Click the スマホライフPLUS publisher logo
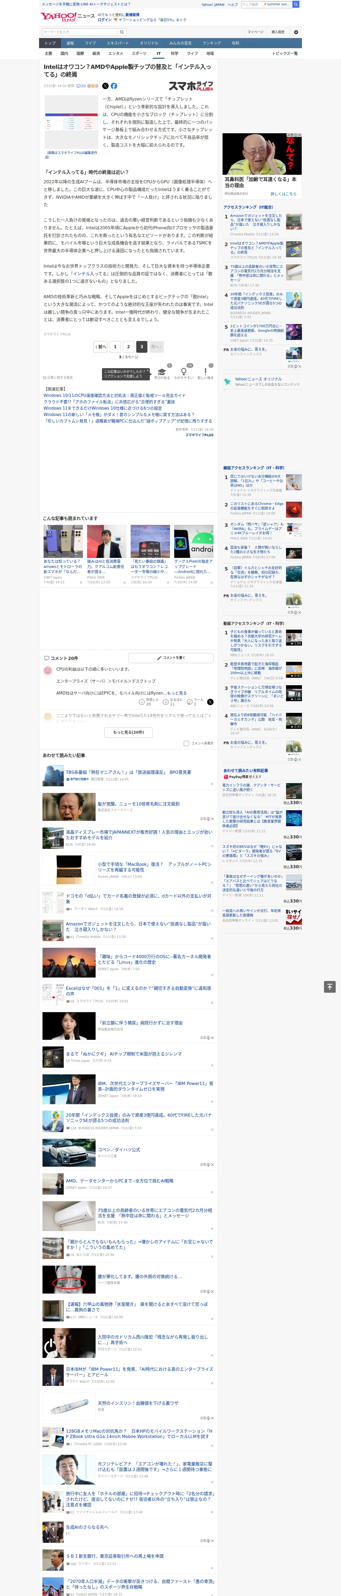 [x=191, y=86]
